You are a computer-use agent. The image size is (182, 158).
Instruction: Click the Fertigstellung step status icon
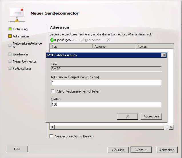click(x=10, y=69)
